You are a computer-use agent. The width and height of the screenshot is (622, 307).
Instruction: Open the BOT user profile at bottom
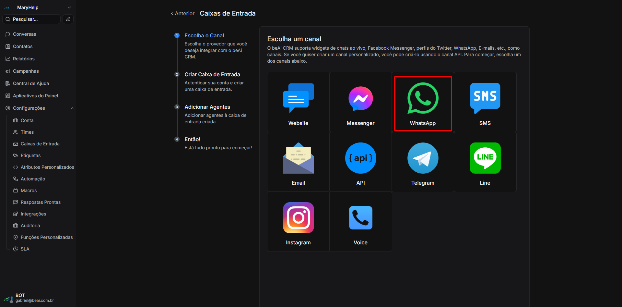(29, 298)
